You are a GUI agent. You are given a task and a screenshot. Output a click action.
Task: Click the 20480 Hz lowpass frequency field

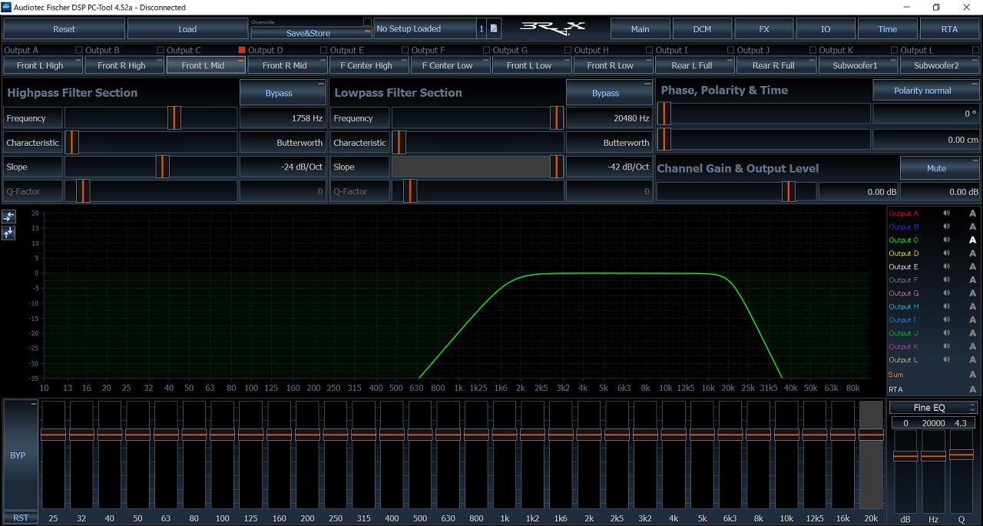[x=610, y=118]
